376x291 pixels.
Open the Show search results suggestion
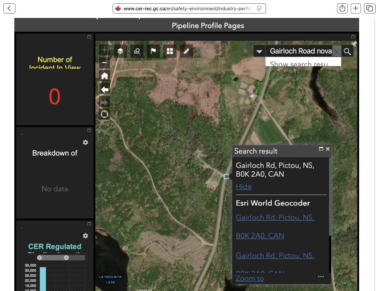[x=299, y=64]
